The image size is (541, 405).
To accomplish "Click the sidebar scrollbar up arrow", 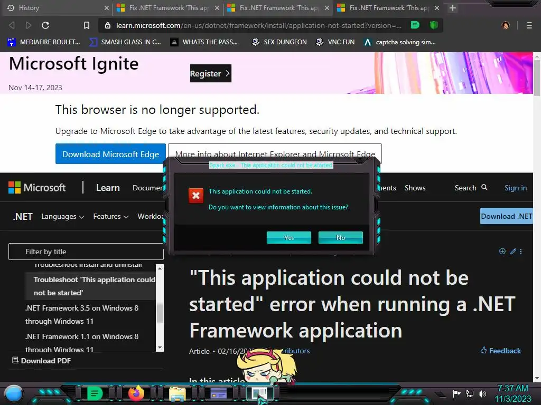I will tap(160, 268).
